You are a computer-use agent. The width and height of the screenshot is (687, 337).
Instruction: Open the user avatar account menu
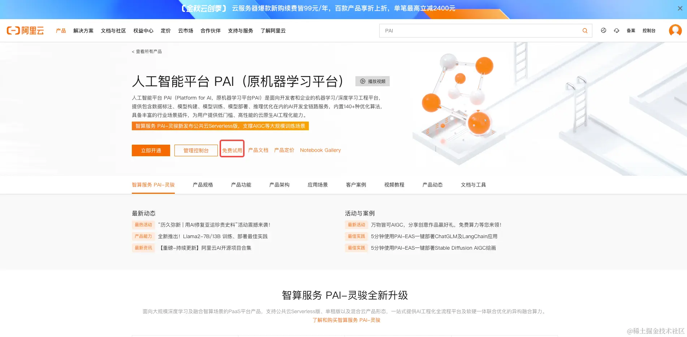pos(675,30)
